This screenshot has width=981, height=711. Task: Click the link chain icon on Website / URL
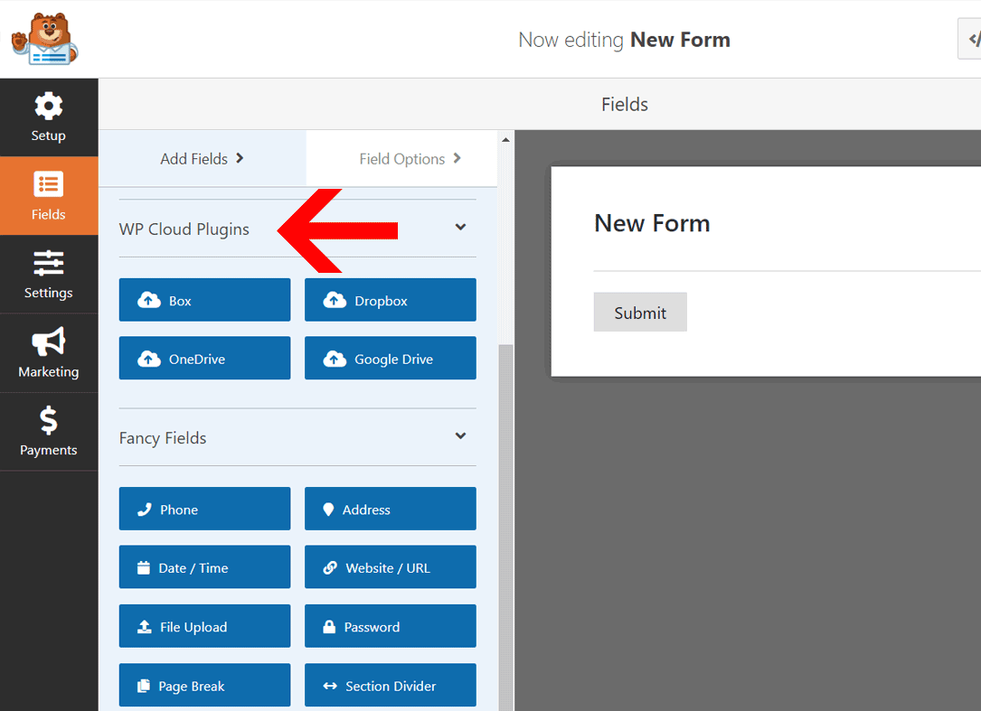coord(330,567)
